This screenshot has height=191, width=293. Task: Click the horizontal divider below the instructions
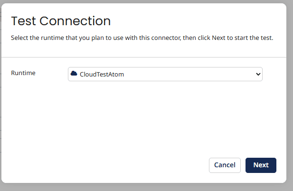[142, 57]
